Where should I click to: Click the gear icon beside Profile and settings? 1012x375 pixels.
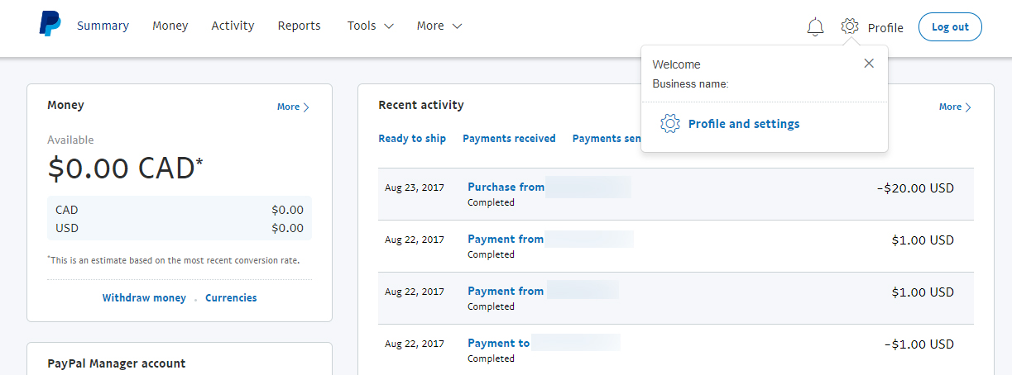(669, 124)
